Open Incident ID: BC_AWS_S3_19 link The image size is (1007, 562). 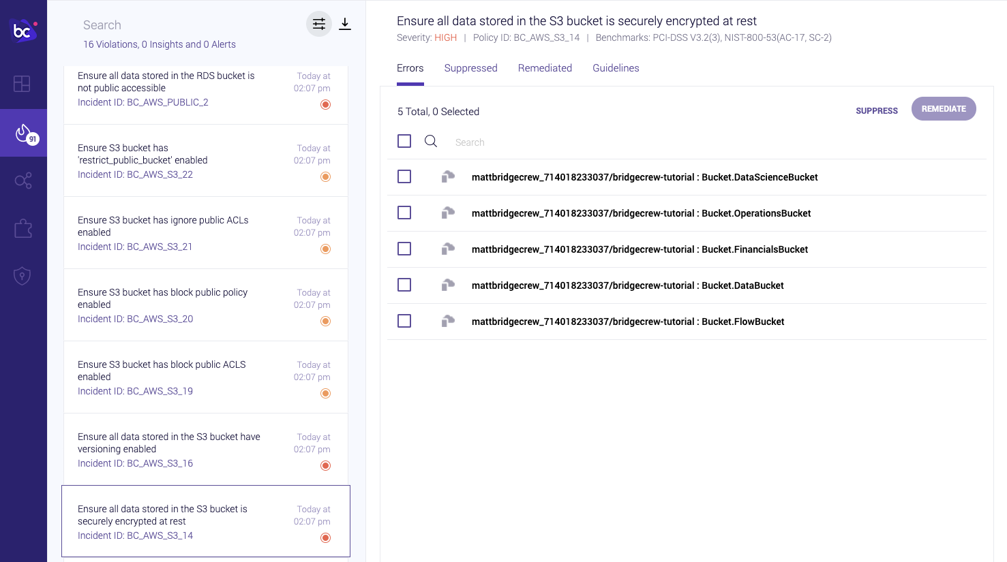point(135,391)
